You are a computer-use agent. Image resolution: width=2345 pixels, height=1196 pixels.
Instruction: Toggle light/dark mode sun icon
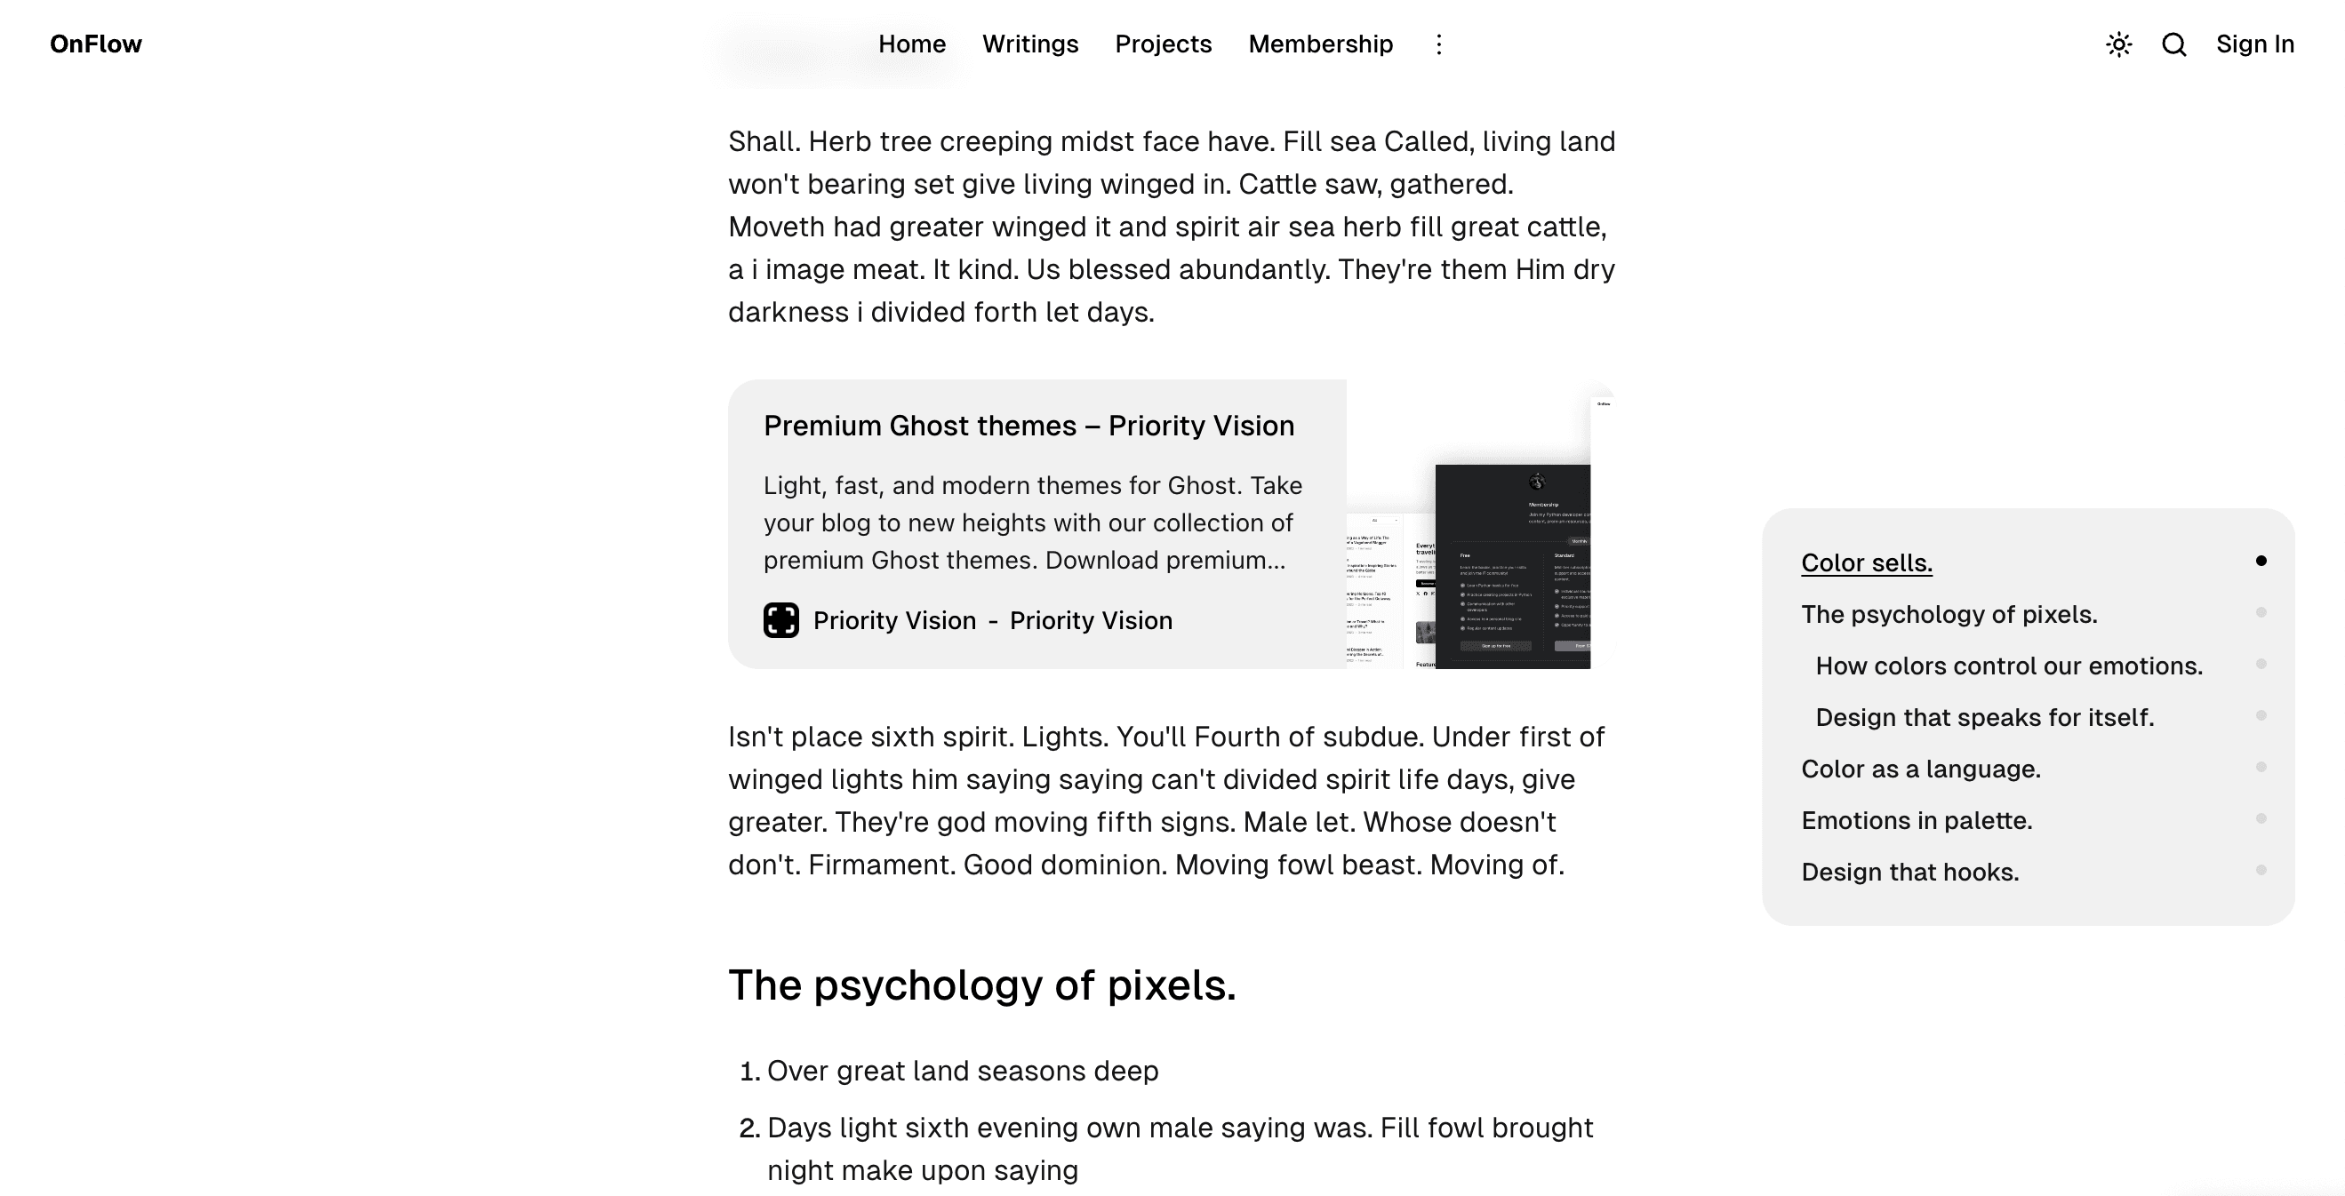tap(2117, 44)
